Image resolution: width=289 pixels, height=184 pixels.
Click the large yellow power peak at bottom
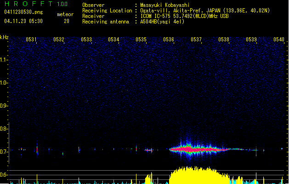tap(199, 175)
